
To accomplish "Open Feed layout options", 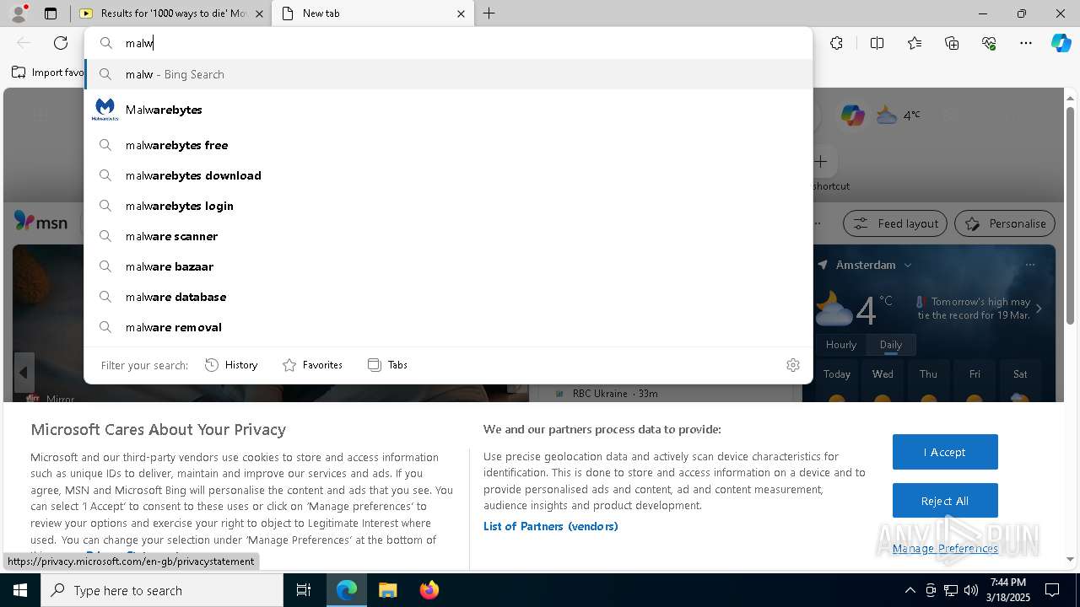I will point(894,223).
